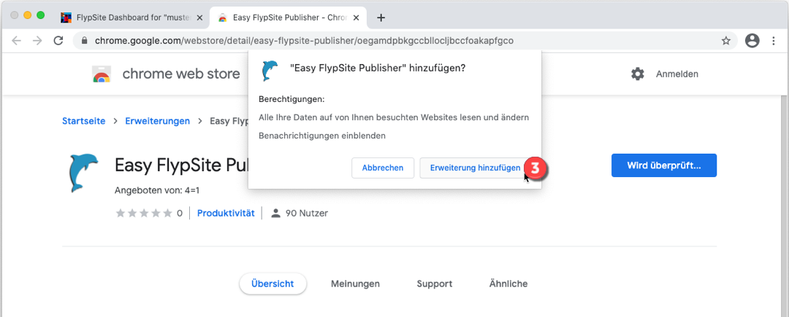Click the browser forward arrow

[37, 41]
